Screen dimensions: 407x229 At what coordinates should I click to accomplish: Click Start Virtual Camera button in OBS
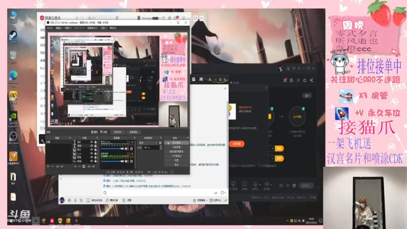tap(177, 152)
